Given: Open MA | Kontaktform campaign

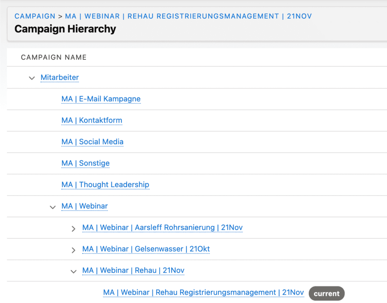Looking at the screenshot, I should [x=92, y=120].
